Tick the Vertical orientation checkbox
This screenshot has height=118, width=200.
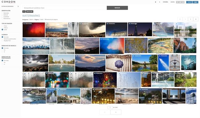click(2, 15)
